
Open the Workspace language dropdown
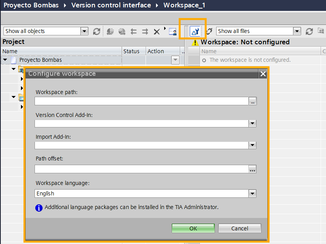[x=252, y=193]
